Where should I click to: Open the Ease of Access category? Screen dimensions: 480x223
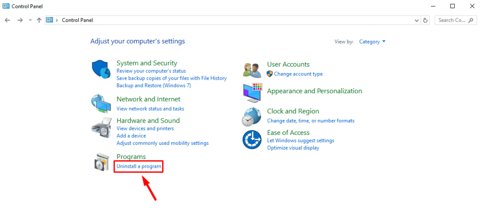point(288,133)
